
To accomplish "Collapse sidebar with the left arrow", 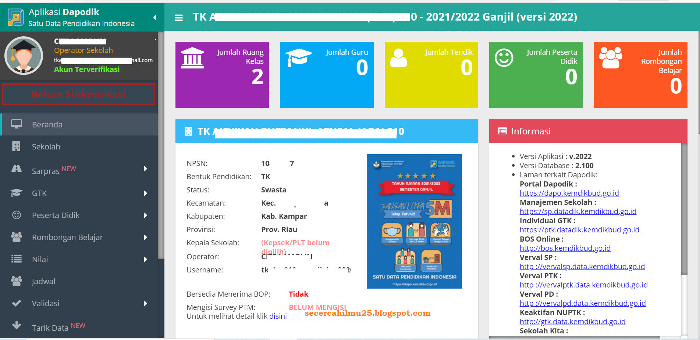I will pyautogui.click(x=155, y=17).
